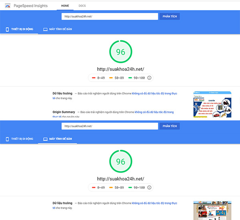
Task: Select upper MÁY TÍNH ĐỂ BÀN tab
Action: [x=57, y=29]
